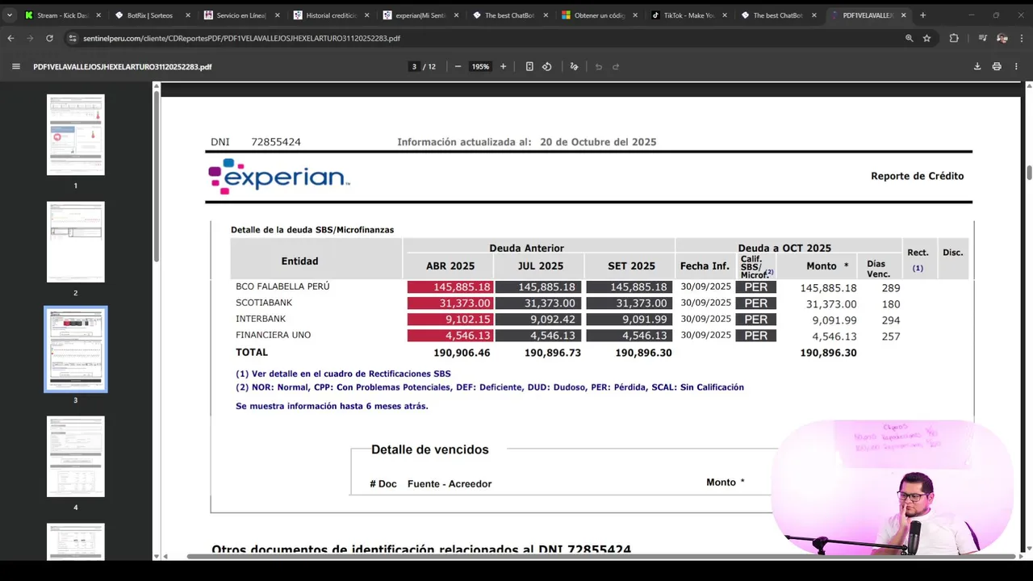
Task: Open the media control icon in Chrome toolbar
Action: (x=982, y=38)
